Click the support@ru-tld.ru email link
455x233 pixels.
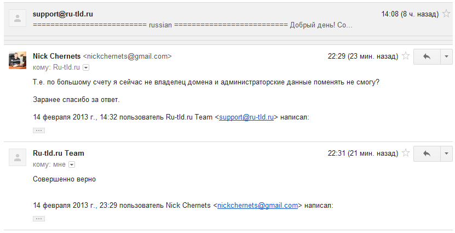(x=246, y=117)
